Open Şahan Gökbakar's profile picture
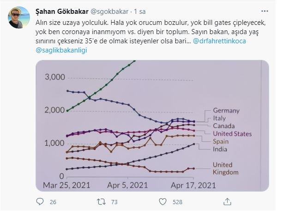Screen dimensions: 301x211 [19, 18]
